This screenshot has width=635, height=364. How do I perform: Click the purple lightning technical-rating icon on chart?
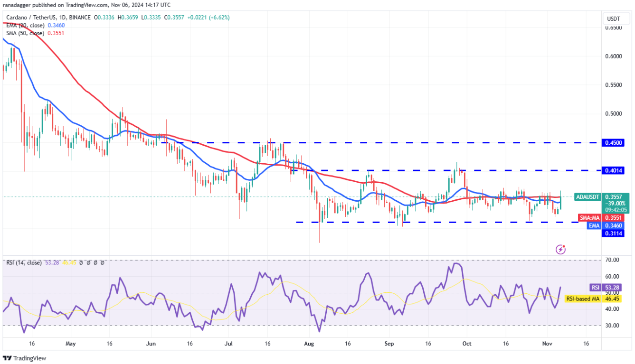(x=560, y=250)
